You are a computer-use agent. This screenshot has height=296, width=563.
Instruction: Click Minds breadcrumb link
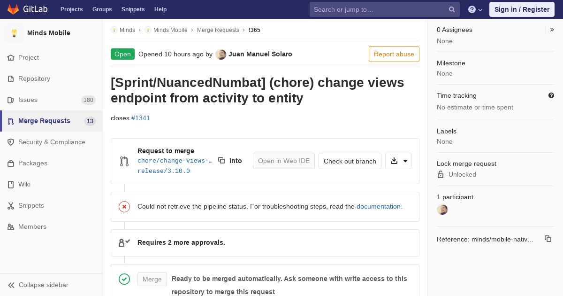tap(127, 30)
